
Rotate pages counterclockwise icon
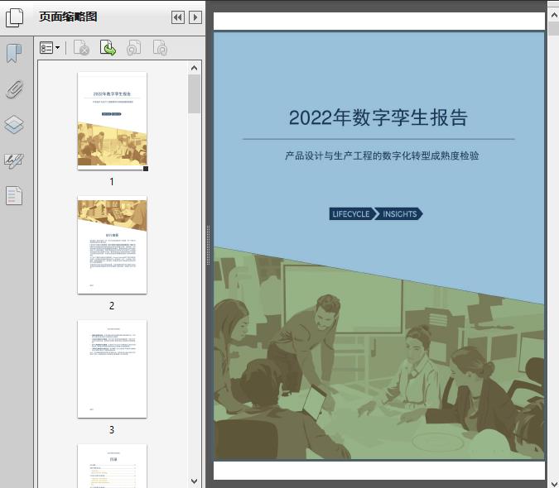point(133,48)
